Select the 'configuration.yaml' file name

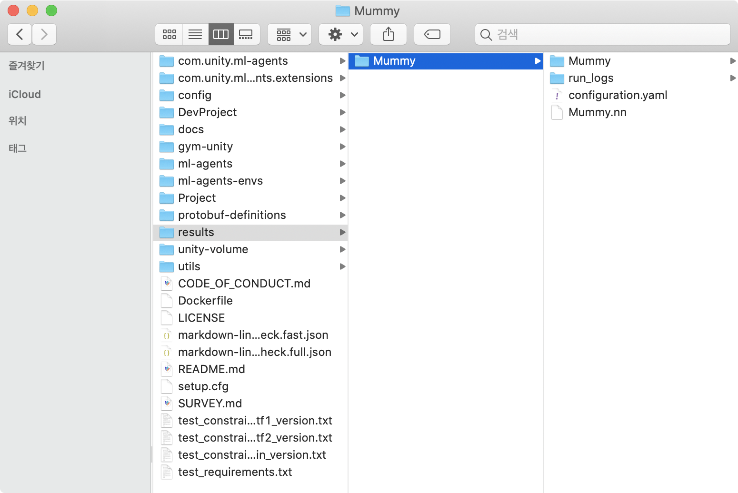(x=618, y=95)
